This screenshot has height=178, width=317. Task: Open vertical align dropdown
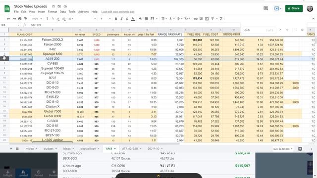pos(171,19)
